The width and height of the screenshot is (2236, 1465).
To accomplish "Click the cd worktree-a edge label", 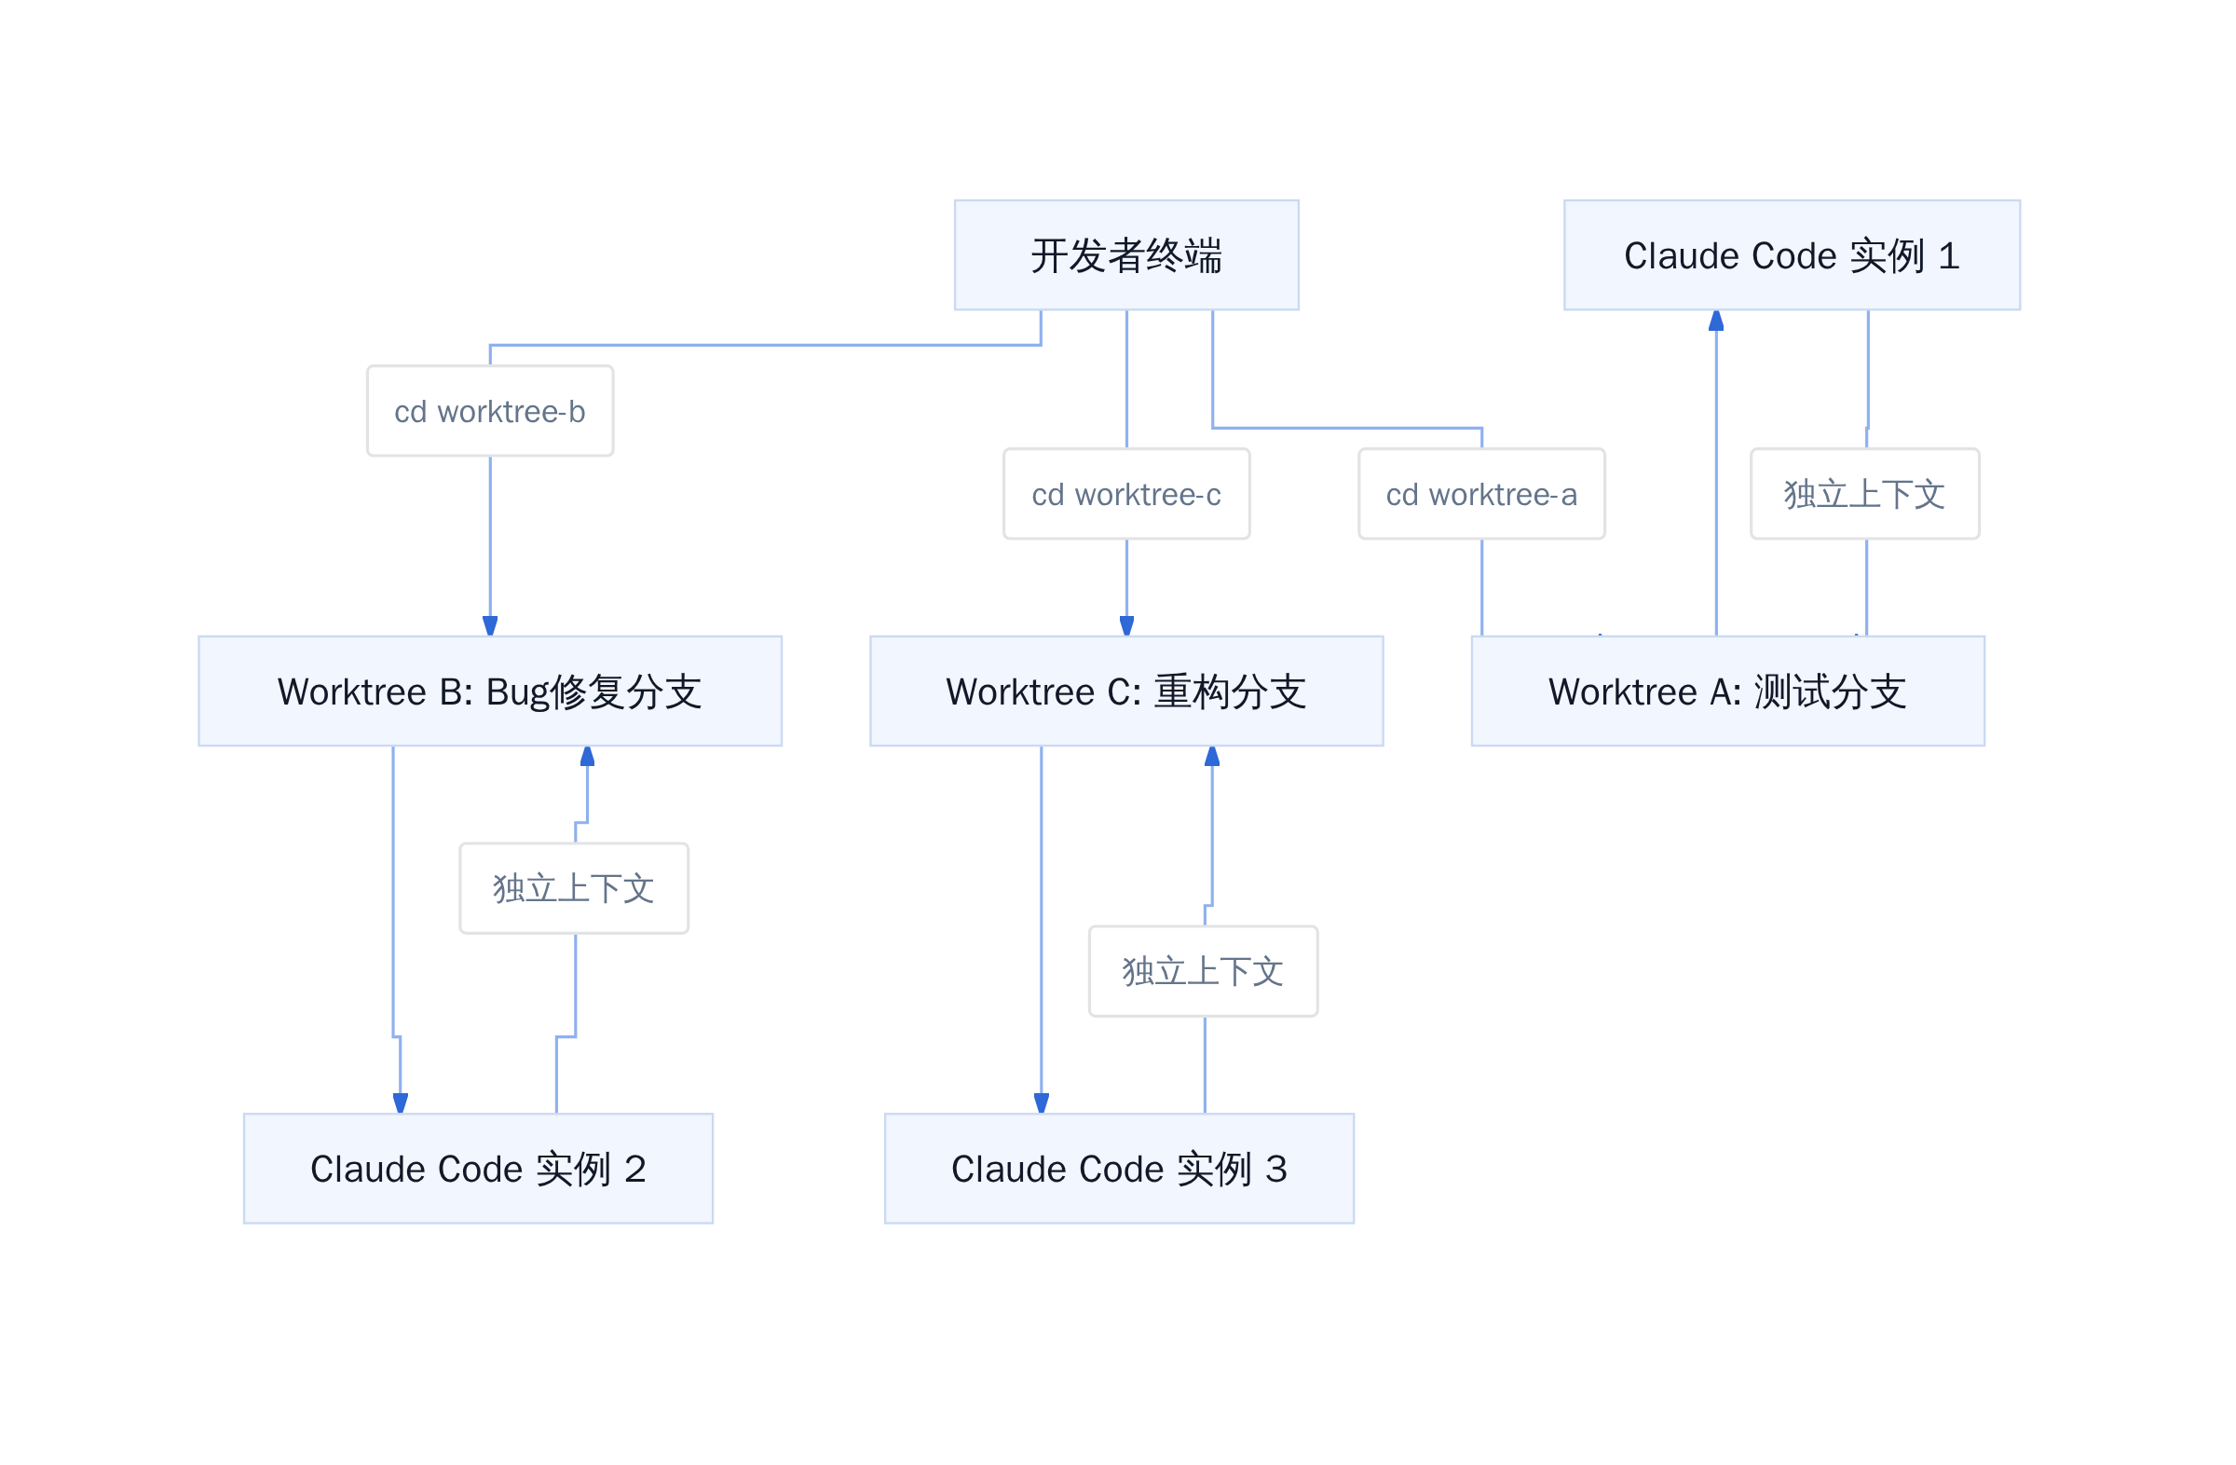I will (1481, 493).
